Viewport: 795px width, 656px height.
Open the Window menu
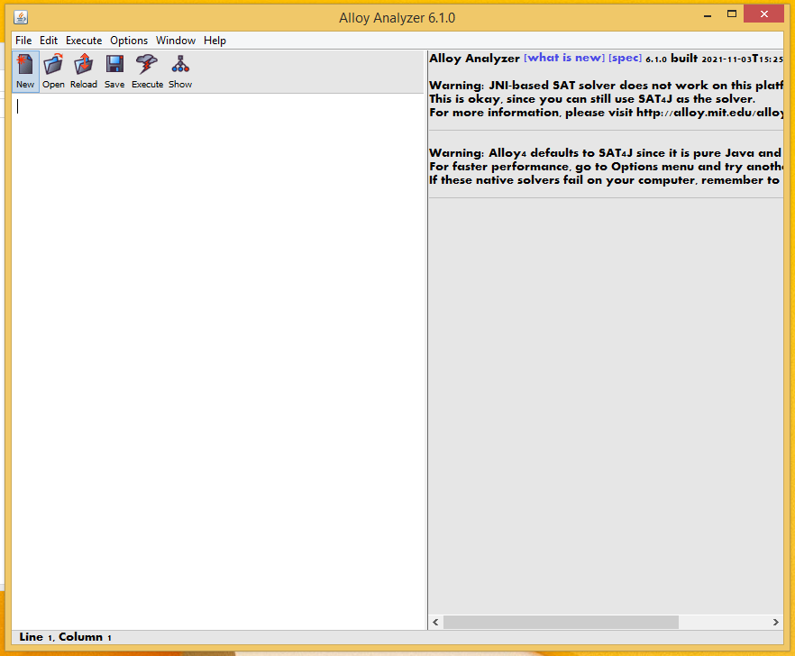coord(176,41)
